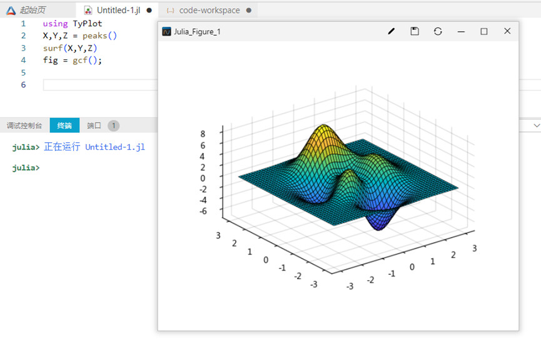This screenshot has width=541, height=342.
Task: Click the blue trough of the surface plot
Action: click(379, 223)
